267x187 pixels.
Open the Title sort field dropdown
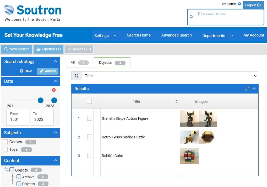point(170,76)
